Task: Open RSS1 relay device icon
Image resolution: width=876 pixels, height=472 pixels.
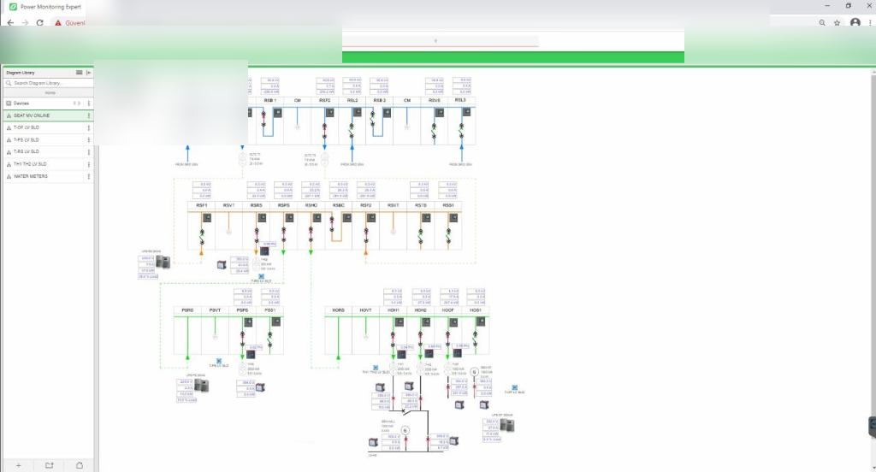Action: point(453,218)
